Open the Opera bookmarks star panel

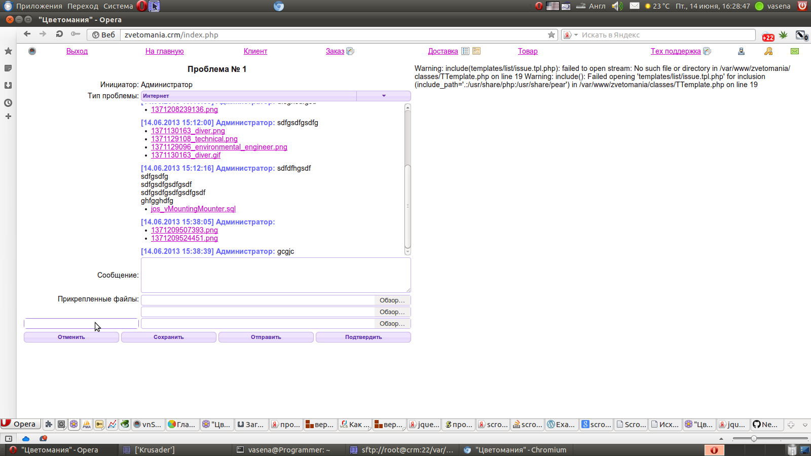pyautogui.click(x=8, y=51)
